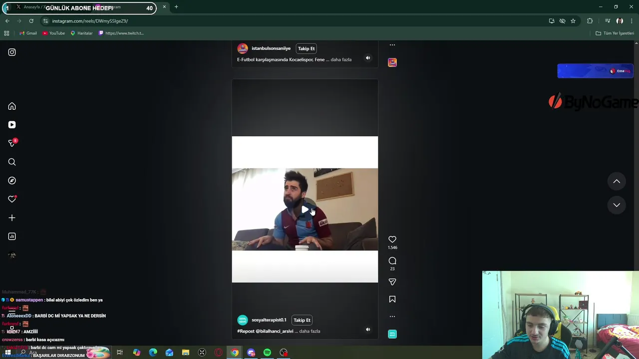Like the sosyalterapist0.1 reel
This screenshot has width=639, height=359.
(x=392, y=239)
